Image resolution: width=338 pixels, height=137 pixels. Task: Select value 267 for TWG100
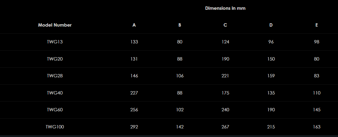click(x=225, y=127)
